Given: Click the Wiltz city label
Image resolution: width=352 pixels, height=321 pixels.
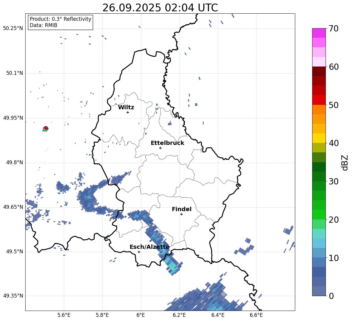Looking at the screenshot, I should pos(126,107).
